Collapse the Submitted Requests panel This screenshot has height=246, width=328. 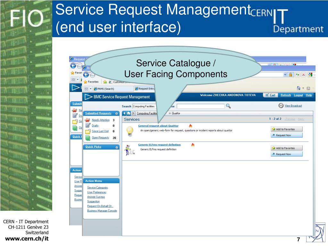point(117,114)
